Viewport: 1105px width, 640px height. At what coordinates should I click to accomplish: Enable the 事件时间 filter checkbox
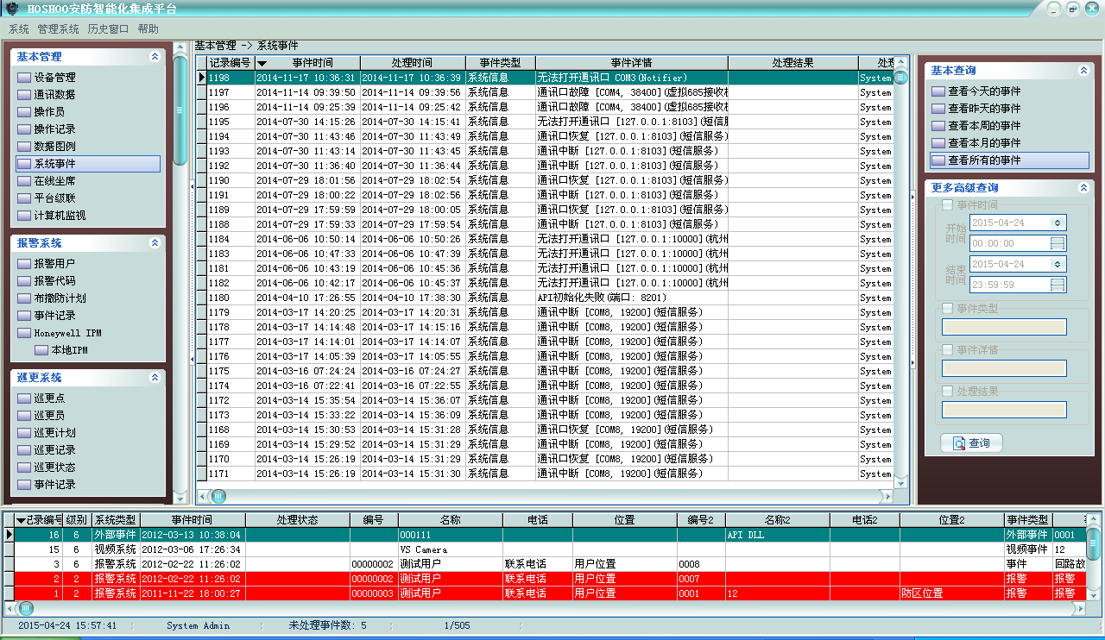click(948, 205)
